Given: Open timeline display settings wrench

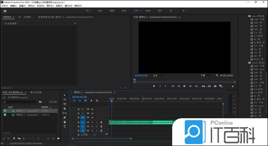Looking at the screenshot, I should coord(97,101).
